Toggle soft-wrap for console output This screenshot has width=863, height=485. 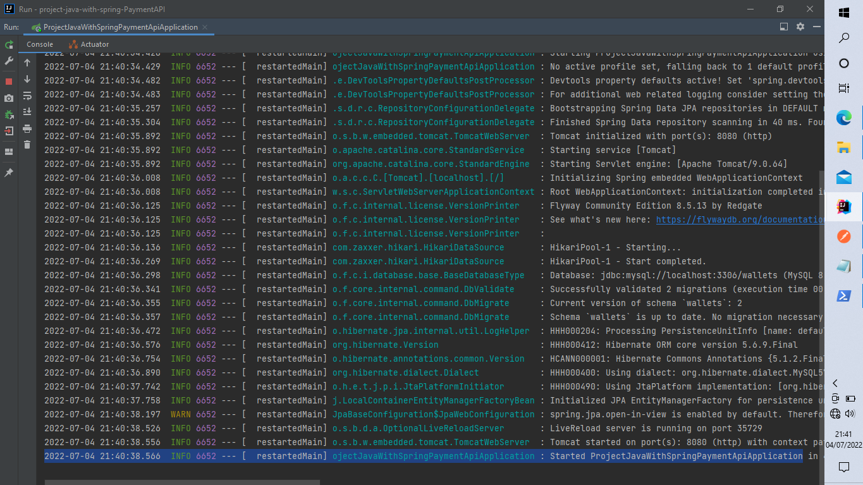(27, 96)
